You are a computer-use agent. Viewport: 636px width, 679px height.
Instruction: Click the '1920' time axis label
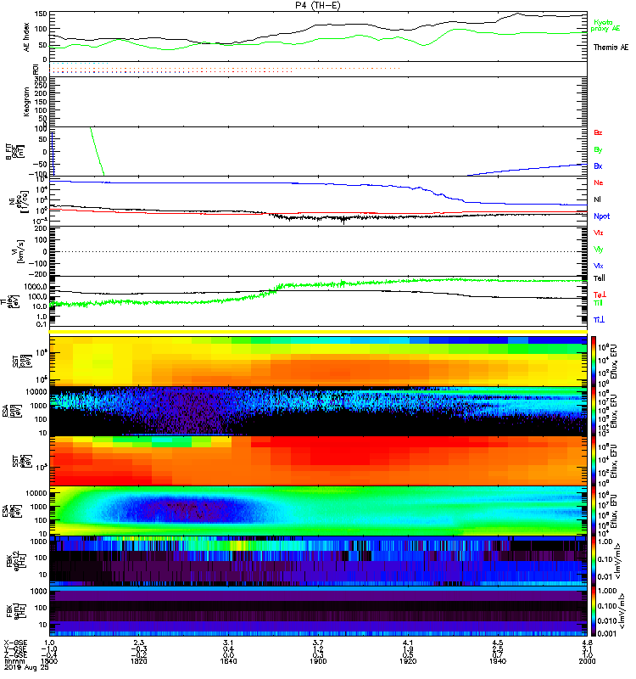click(x=408, y=661)
